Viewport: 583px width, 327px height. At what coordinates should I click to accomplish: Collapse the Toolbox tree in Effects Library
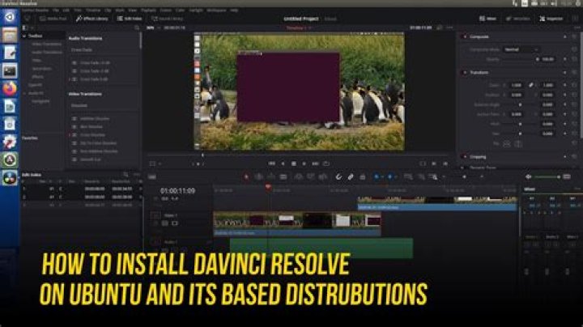pos(24,36)
